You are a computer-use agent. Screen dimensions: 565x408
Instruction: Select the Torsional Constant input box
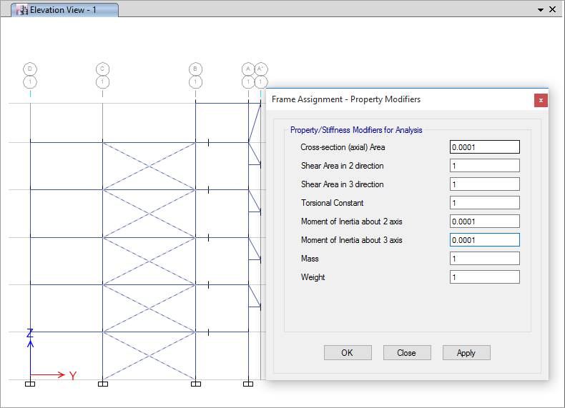tap(484, 203)
